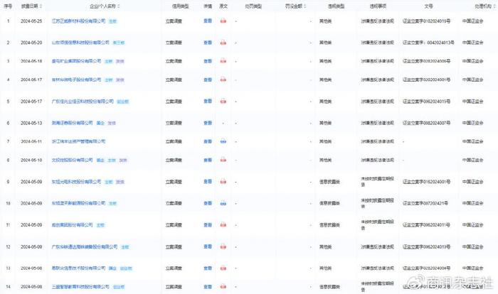Open company name link in row 5

point(83,101)
